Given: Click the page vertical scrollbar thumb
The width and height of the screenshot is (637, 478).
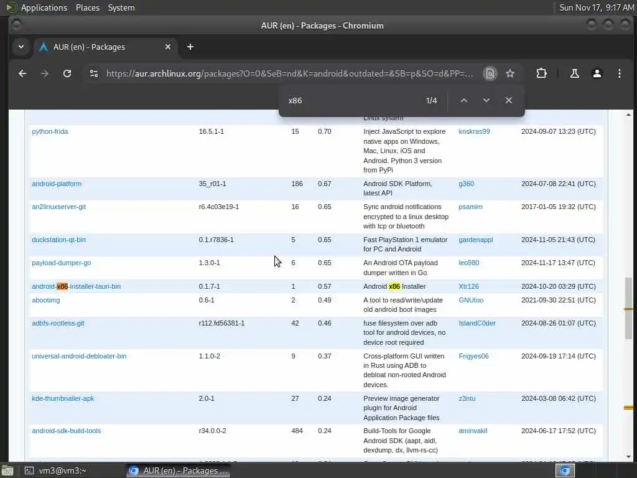Looking at the screenshot, I should pyautogui.click(x=628, y=308).
